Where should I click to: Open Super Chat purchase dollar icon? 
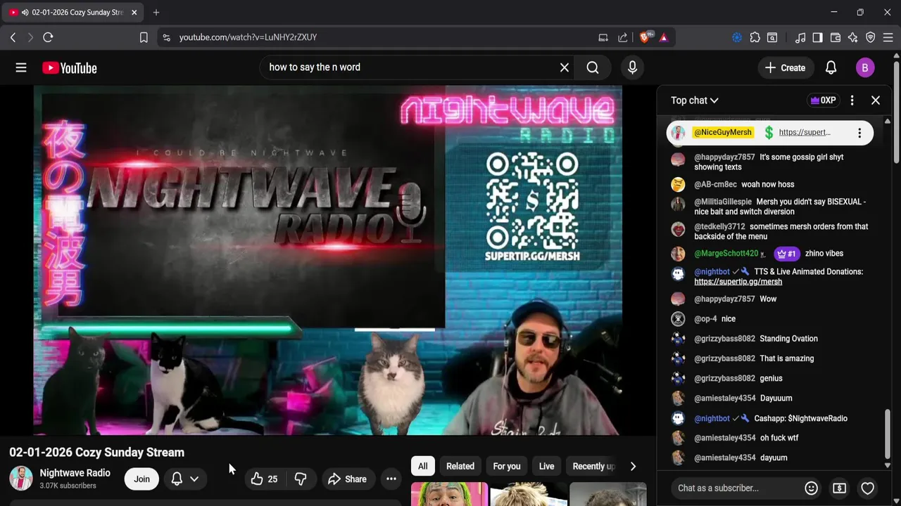pos(839,488)
